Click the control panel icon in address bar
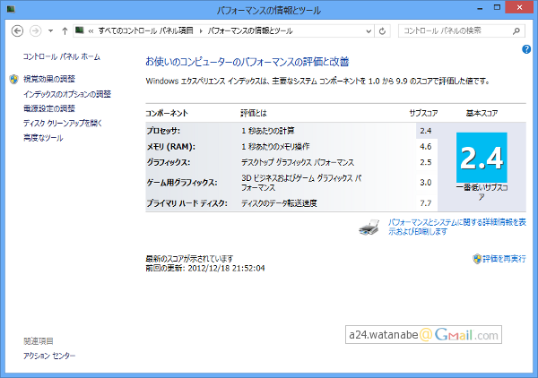The width and height of the screenshot is (538, 378). (x=80, y=30)
